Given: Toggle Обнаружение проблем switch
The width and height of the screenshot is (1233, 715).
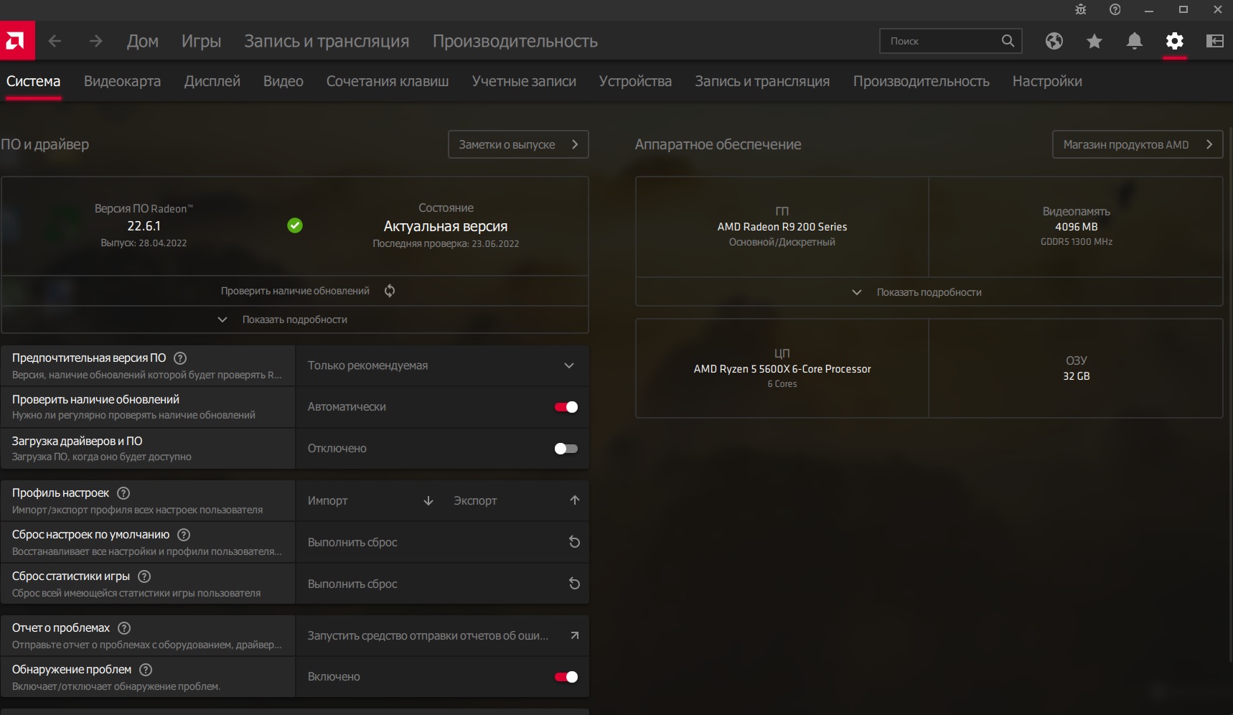Looking at the screenshot, I should click(566, 677).
